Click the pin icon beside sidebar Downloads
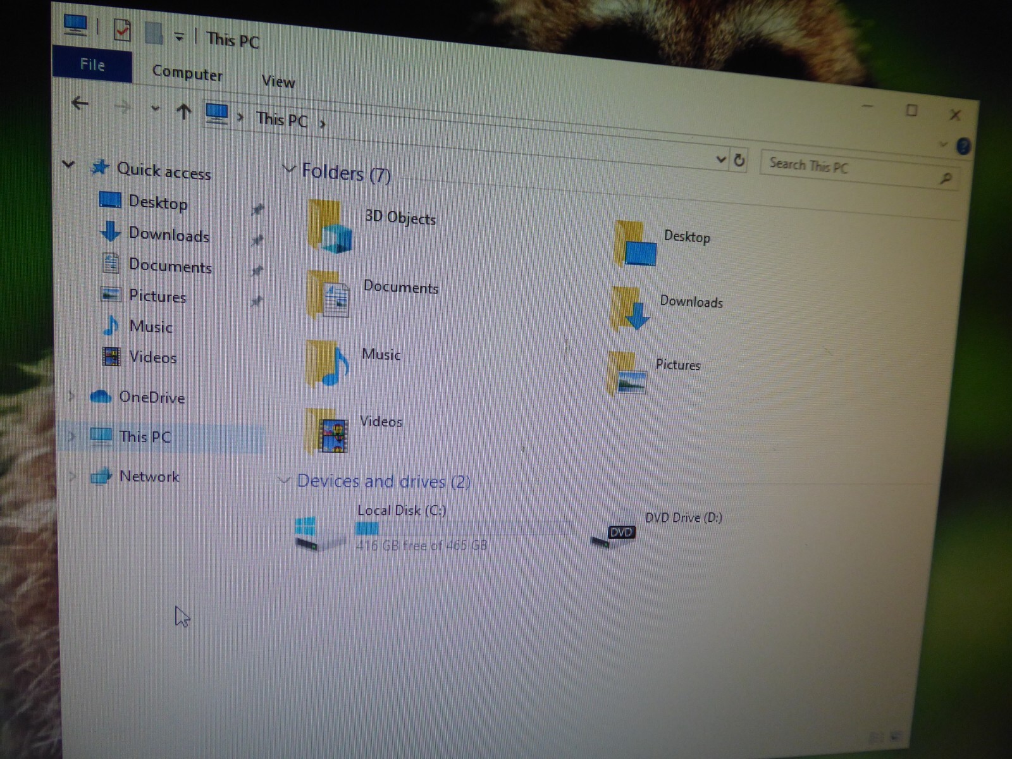 click(257, 240)
